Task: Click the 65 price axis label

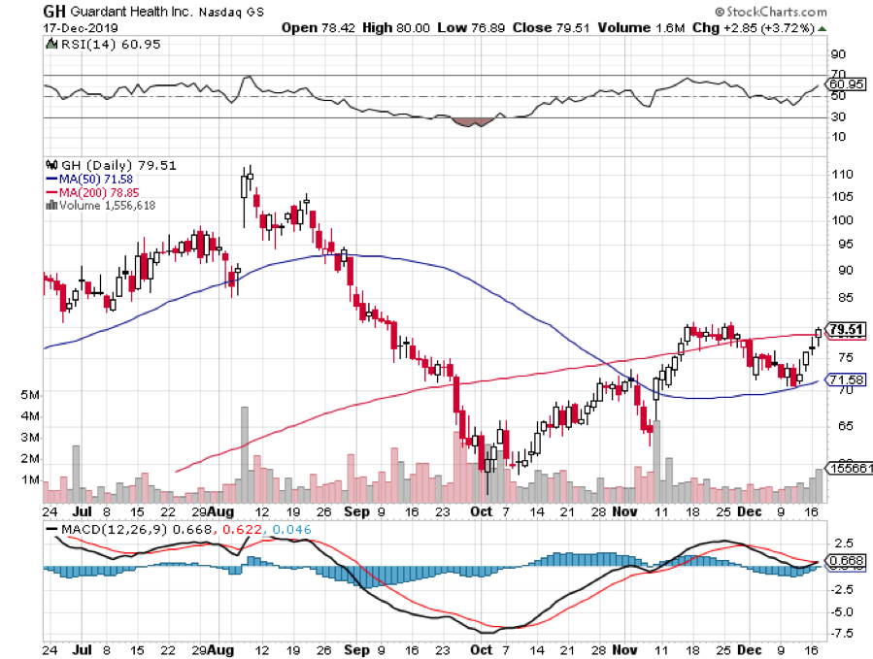Action: (845, 426)
